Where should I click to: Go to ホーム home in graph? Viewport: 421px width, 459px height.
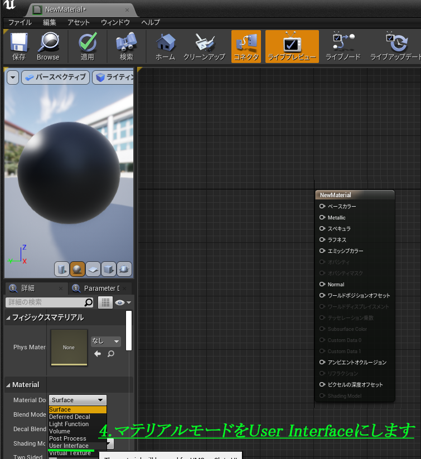click(165, 46)
